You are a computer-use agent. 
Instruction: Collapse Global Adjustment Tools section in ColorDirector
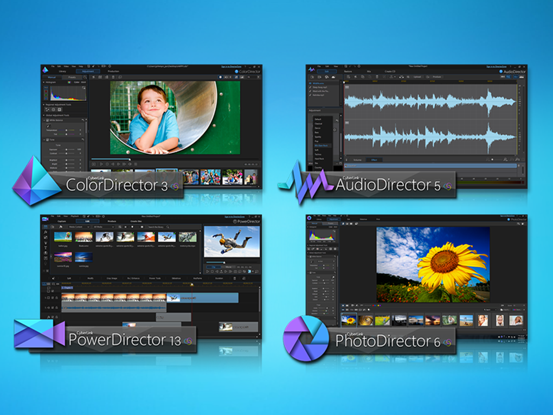44,115
